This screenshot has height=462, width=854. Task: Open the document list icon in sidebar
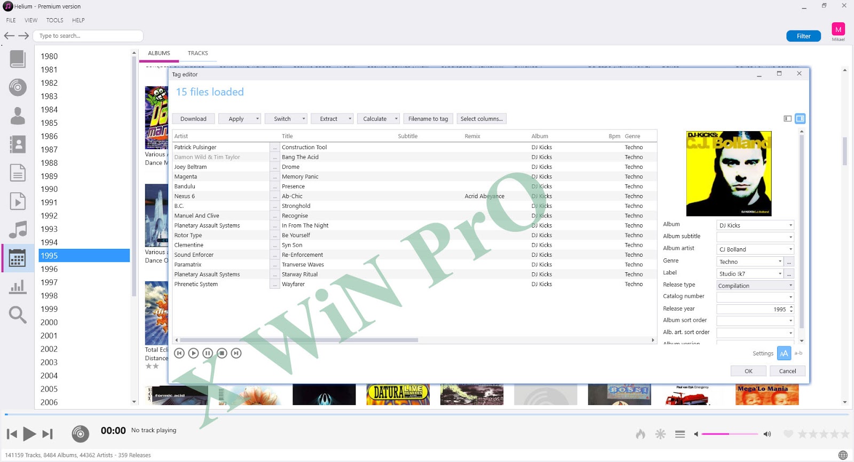[18, 173]
